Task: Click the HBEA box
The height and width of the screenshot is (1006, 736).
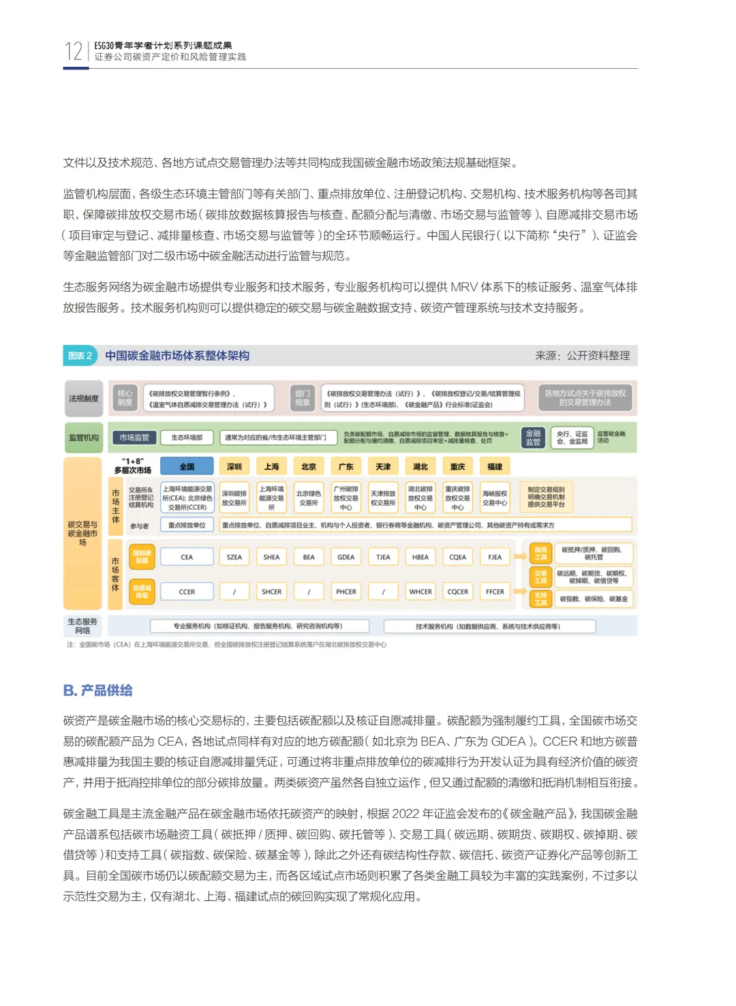Action: tap(420, 557)
